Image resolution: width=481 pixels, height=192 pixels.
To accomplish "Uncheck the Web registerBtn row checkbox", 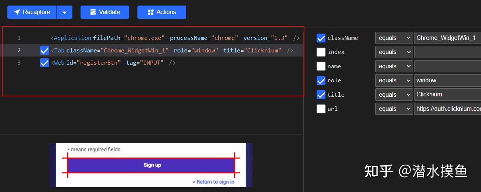I will pyautogui.click(x=45, y=63).
